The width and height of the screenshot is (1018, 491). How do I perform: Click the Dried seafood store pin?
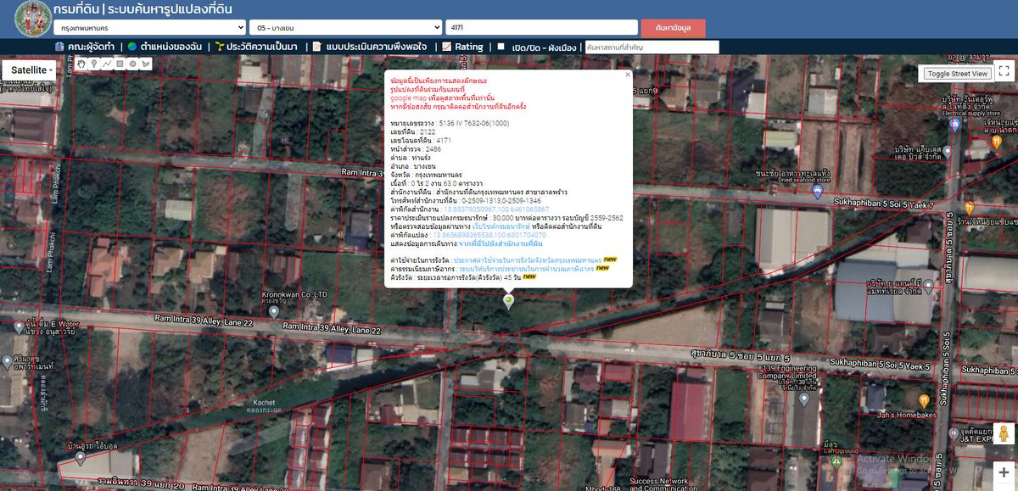[x=817, y=192]
